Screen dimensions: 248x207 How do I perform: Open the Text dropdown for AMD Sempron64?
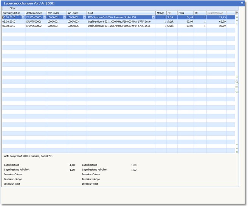click(153, 17)
